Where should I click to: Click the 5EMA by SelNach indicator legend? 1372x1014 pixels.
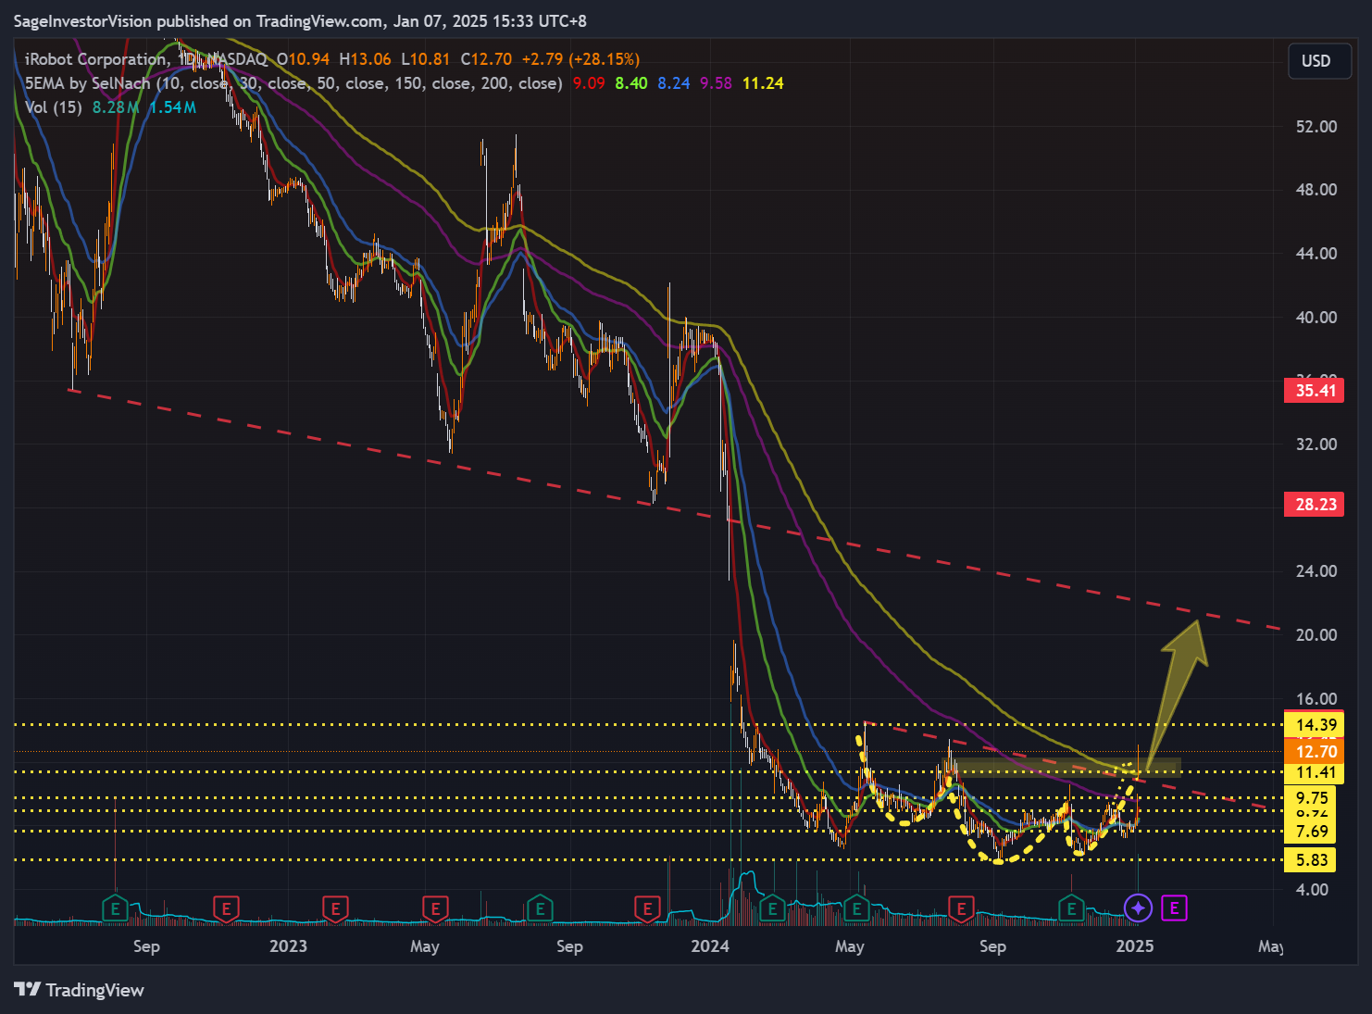pyautogui.click(x=293, y=83)
